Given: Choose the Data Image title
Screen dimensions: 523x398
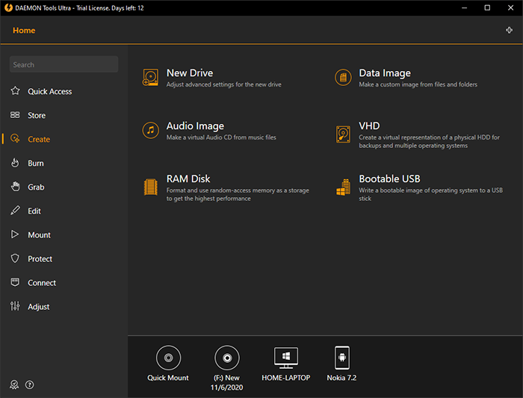Looking at the screenshot, I should (x=385, y=73).
